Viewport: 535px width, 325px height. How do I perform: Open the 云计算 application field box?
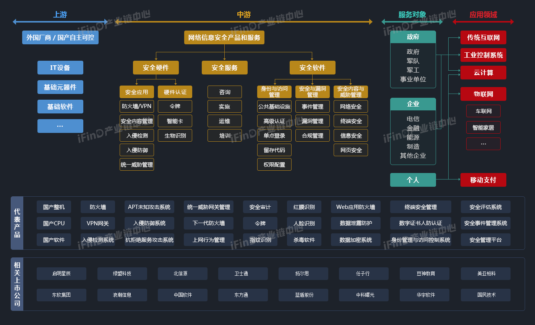(x=483, y=73)
